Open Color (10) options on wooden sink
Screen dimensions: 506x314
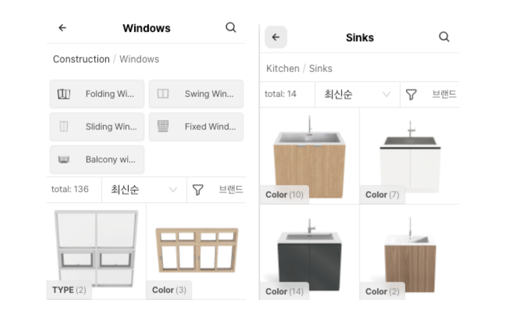click(x=284, y=194)
